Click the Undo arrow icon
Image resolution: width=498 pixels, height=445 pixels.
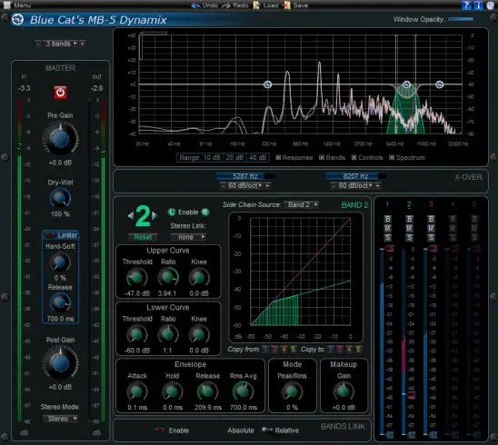196,5
